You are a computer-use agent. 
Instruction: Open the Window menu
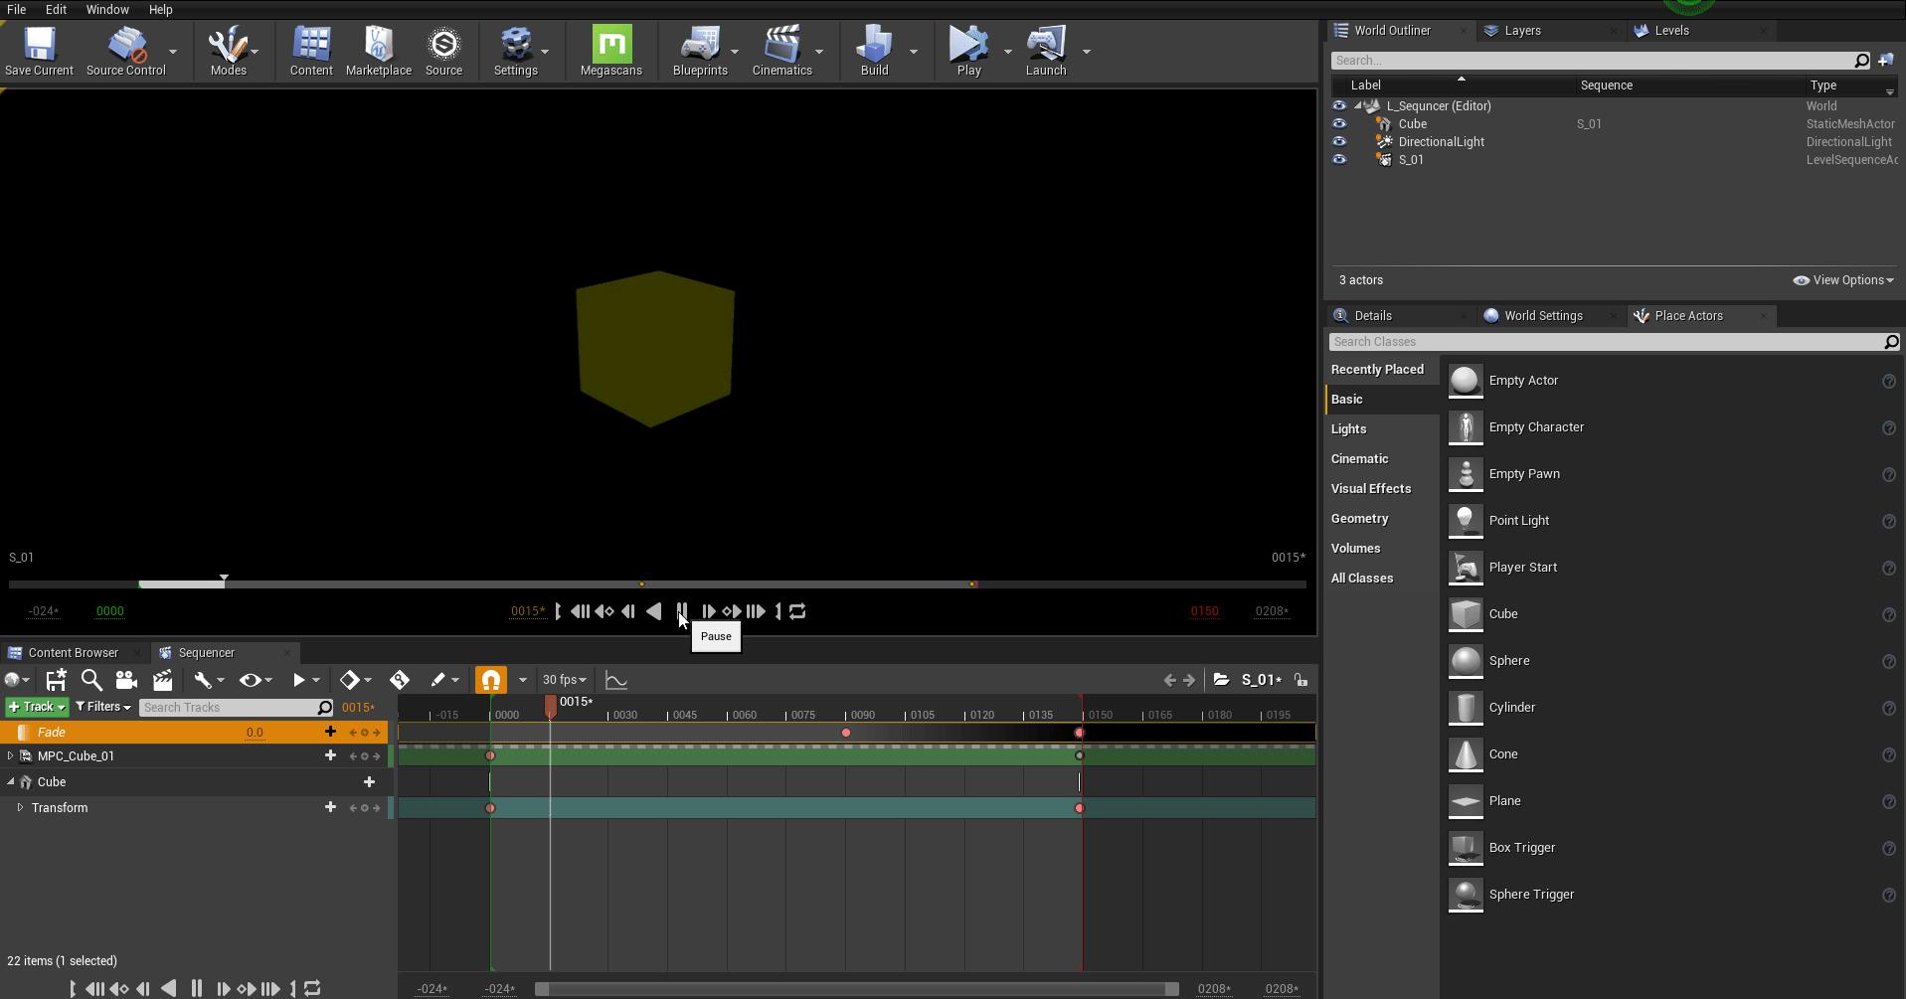tap(107, 9)
